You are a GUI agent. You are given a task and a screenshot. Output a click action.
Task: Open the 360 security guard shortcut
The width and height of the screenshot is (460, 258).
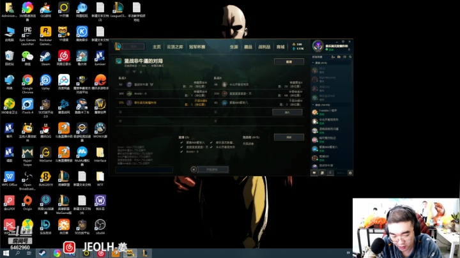(9, 106)
